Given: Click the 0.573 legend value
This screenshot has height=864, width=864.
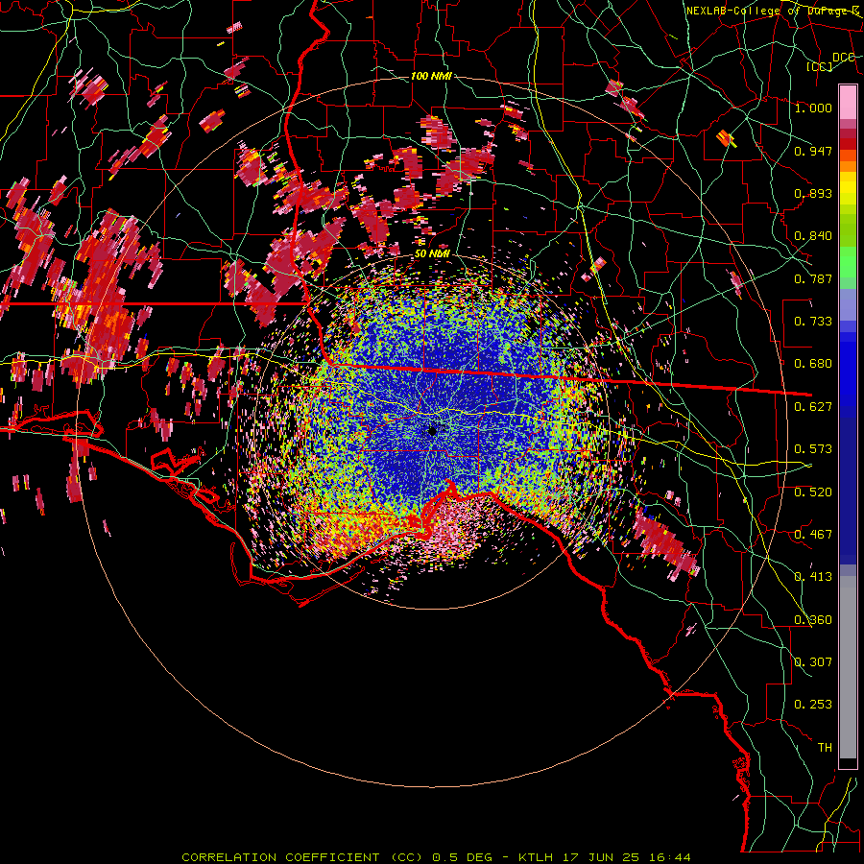Looking at the screenshot, I should click(x=813, y=449).
